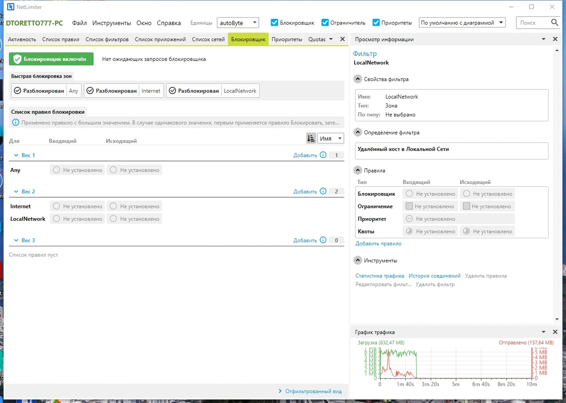The width and height of the screenshot is (566, 403).
Task: Open the Статистика трафика link
Action: (380, 276)
